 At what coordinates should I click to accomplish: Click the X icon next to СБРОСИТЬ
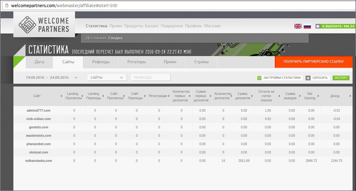[308, 78]
